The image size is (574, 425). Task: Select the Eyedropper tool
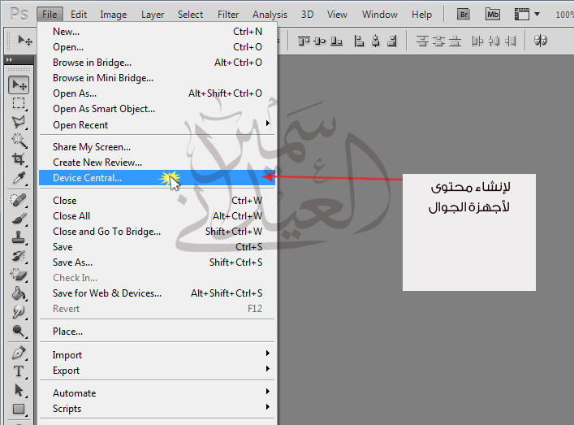click(19, 178)
